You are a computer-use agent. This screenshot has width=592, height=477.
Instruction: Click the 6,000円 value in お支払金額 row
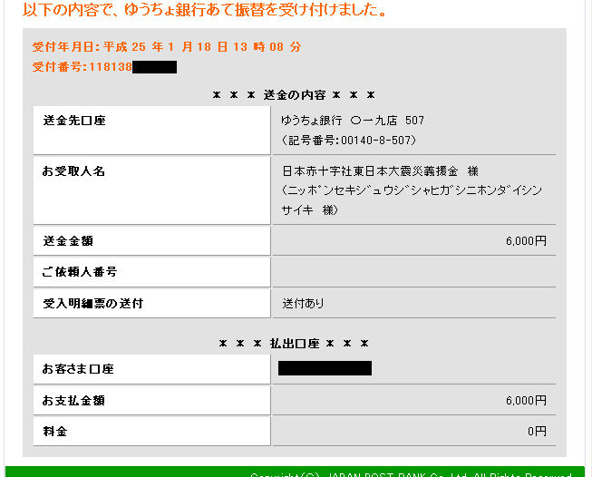pyautogui.click(x=526, y=400)
